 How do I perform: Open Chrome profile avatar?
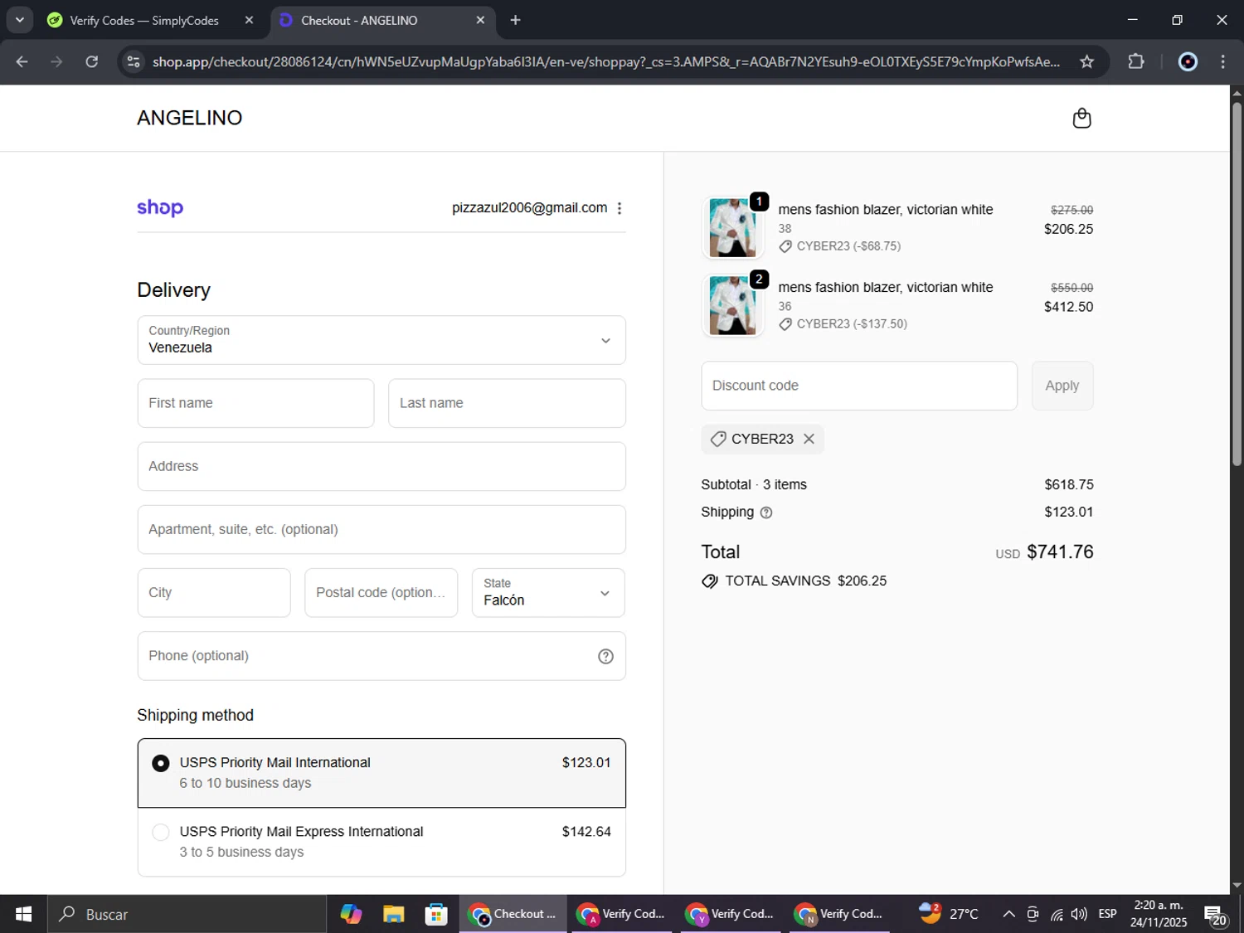[x=1188, y=61]
